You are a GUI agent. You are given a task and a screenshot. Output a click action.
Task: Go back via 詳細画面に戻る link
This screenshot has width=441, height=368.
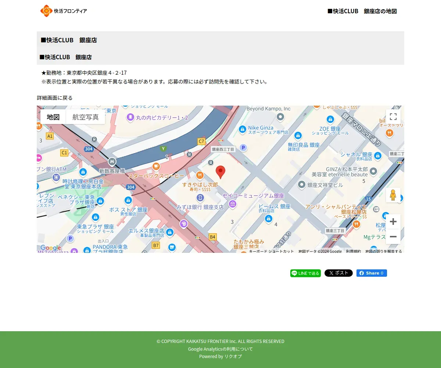pos(55,98)
